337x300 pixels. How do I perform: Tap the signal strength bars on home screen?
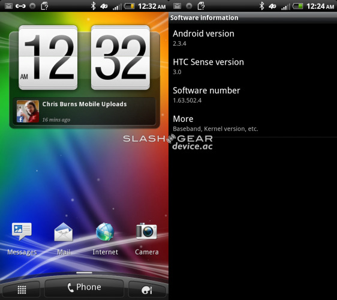[117, 7]
